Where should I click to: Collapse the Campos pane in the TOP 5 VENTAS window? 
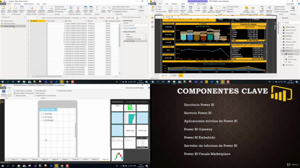click(x=299, y=18)
